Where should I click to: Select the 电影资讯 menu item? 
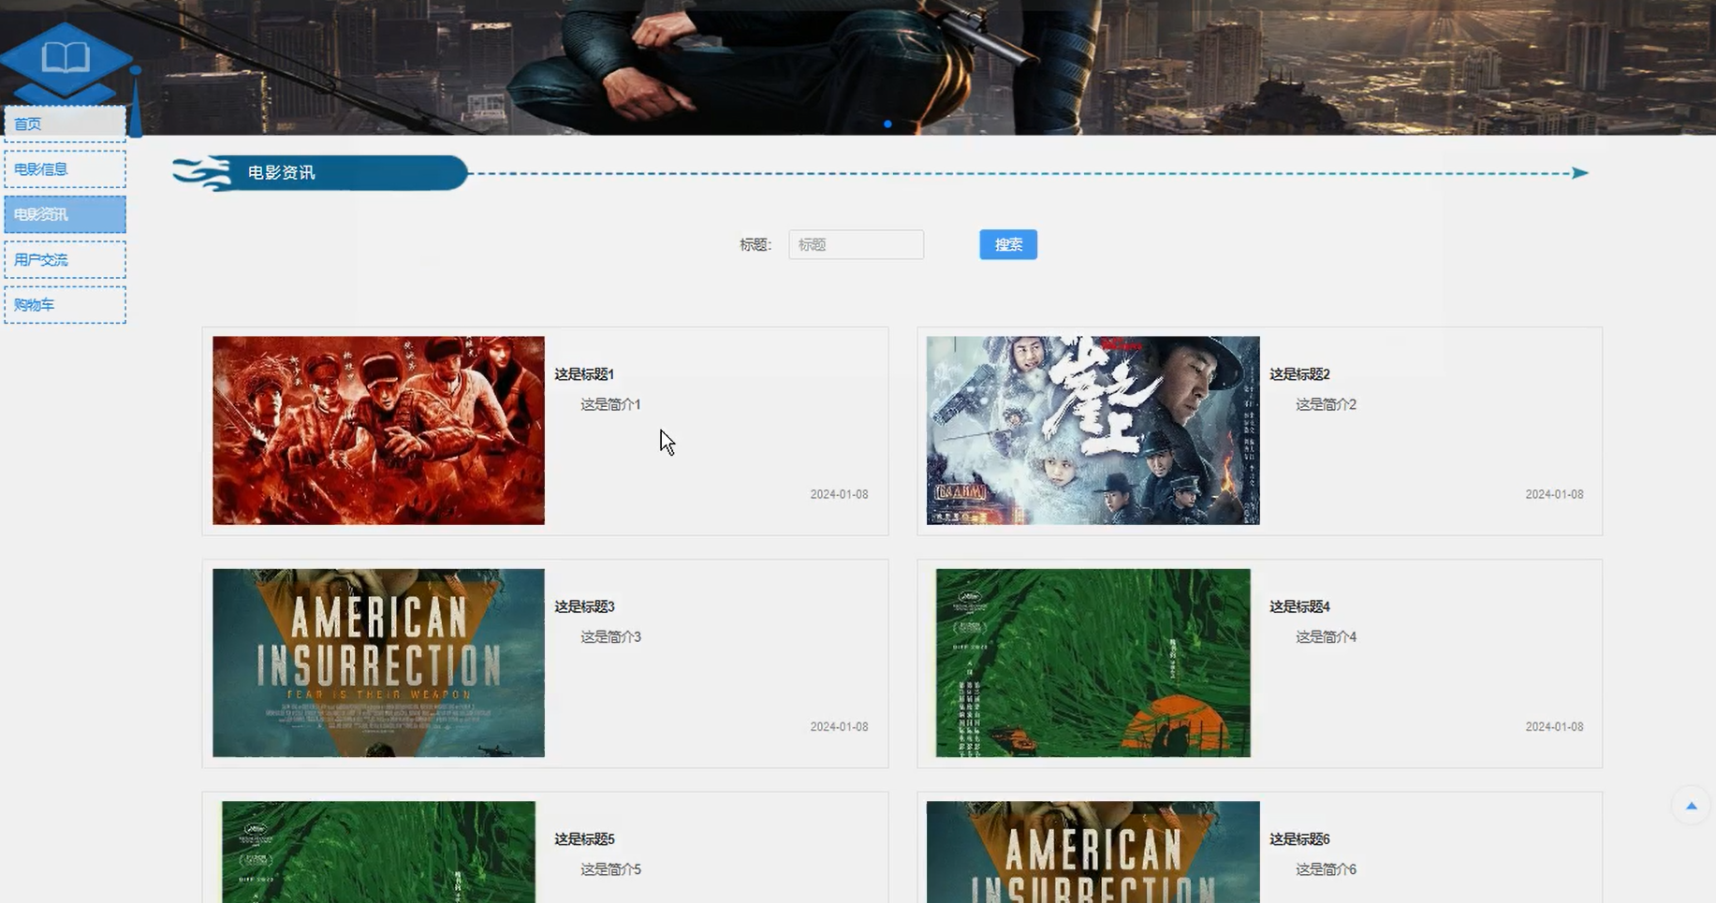65,214
